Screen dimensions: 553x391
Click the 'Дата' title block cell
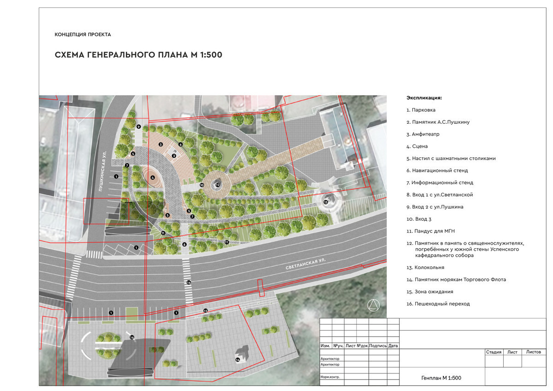393,345
